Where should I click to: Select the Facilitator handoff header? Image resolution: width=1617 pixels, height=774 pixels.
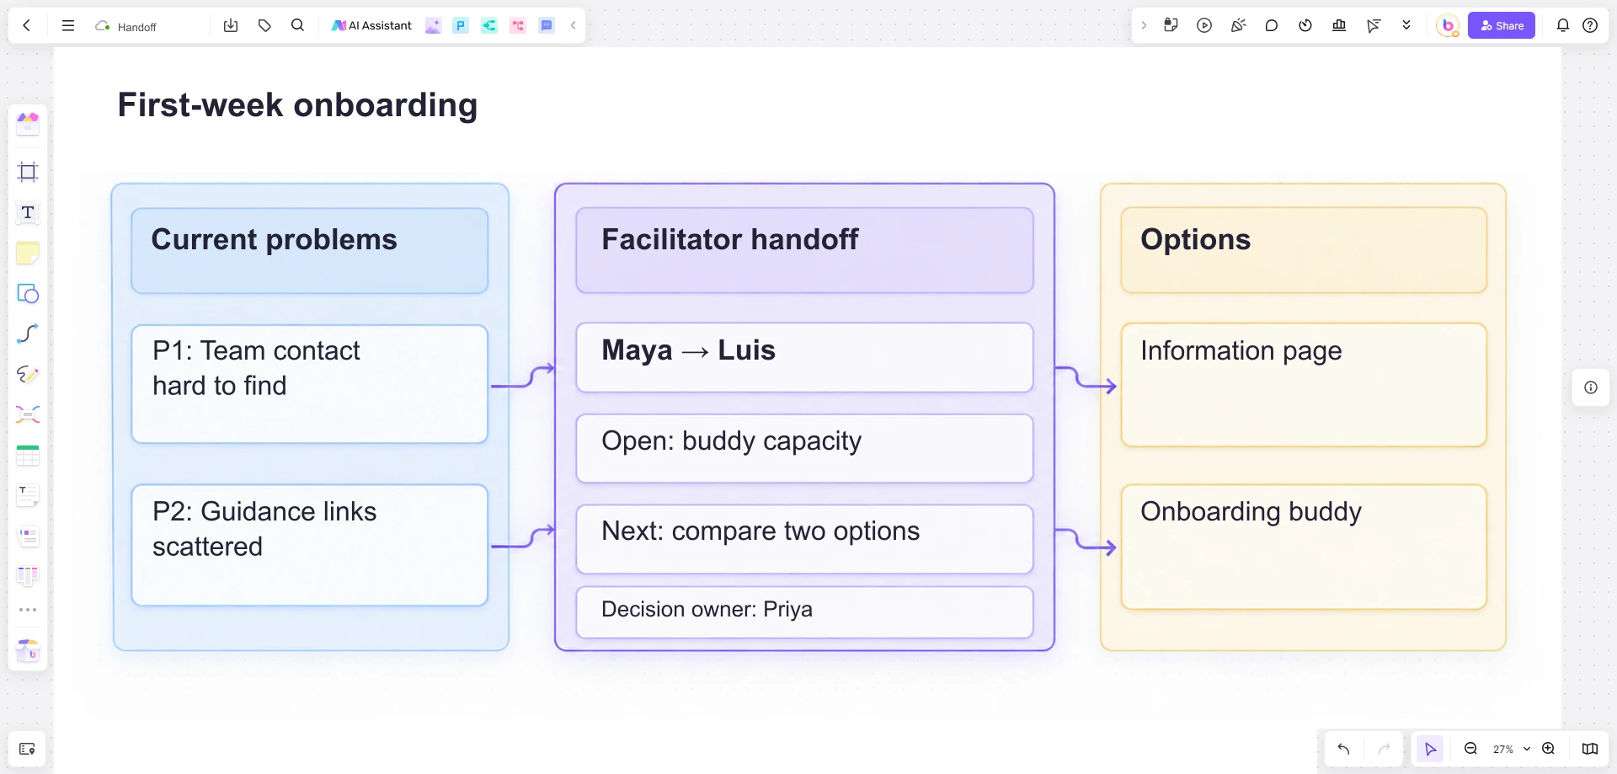[804, 250]
